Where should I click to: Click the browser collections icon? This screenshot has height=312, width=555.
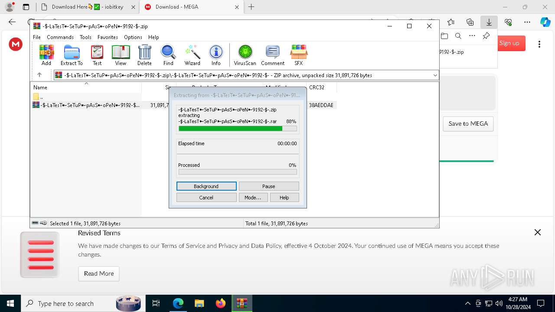click(470, 22)
